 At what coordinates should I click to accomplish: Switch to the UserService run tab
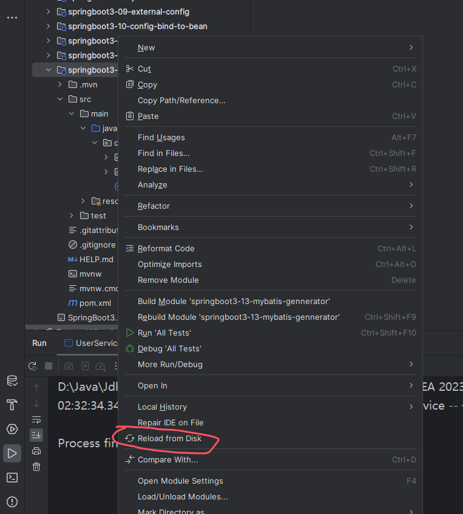pyautogui.click(x=91, y=343)
